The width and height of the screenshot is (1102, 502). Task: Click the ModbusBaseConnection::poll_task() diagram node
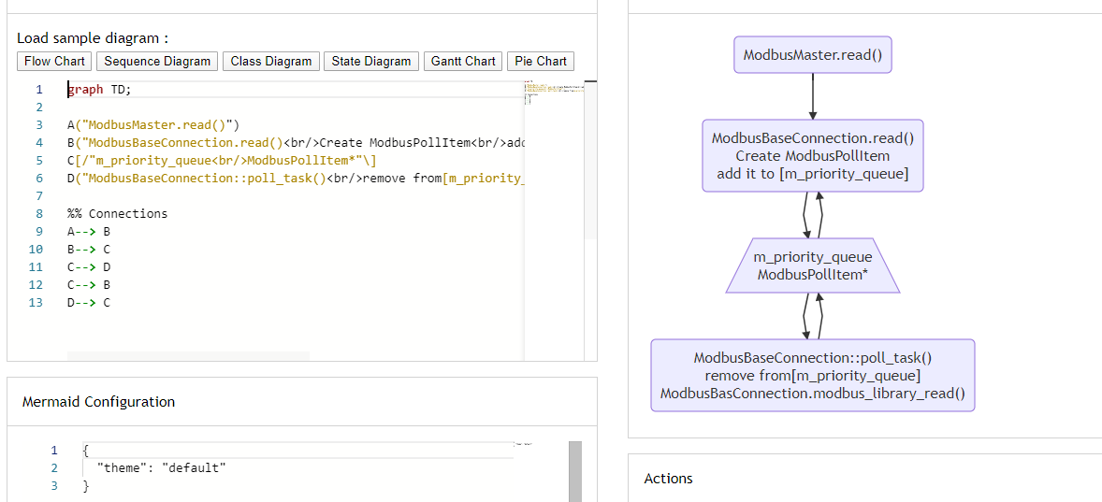click(812, 375)
